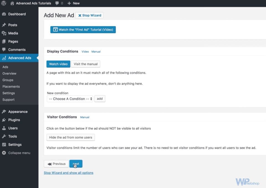Click Advanced Ads Tutorials site name
This screenshot has height=188, width=266.
tap(34, 3)
